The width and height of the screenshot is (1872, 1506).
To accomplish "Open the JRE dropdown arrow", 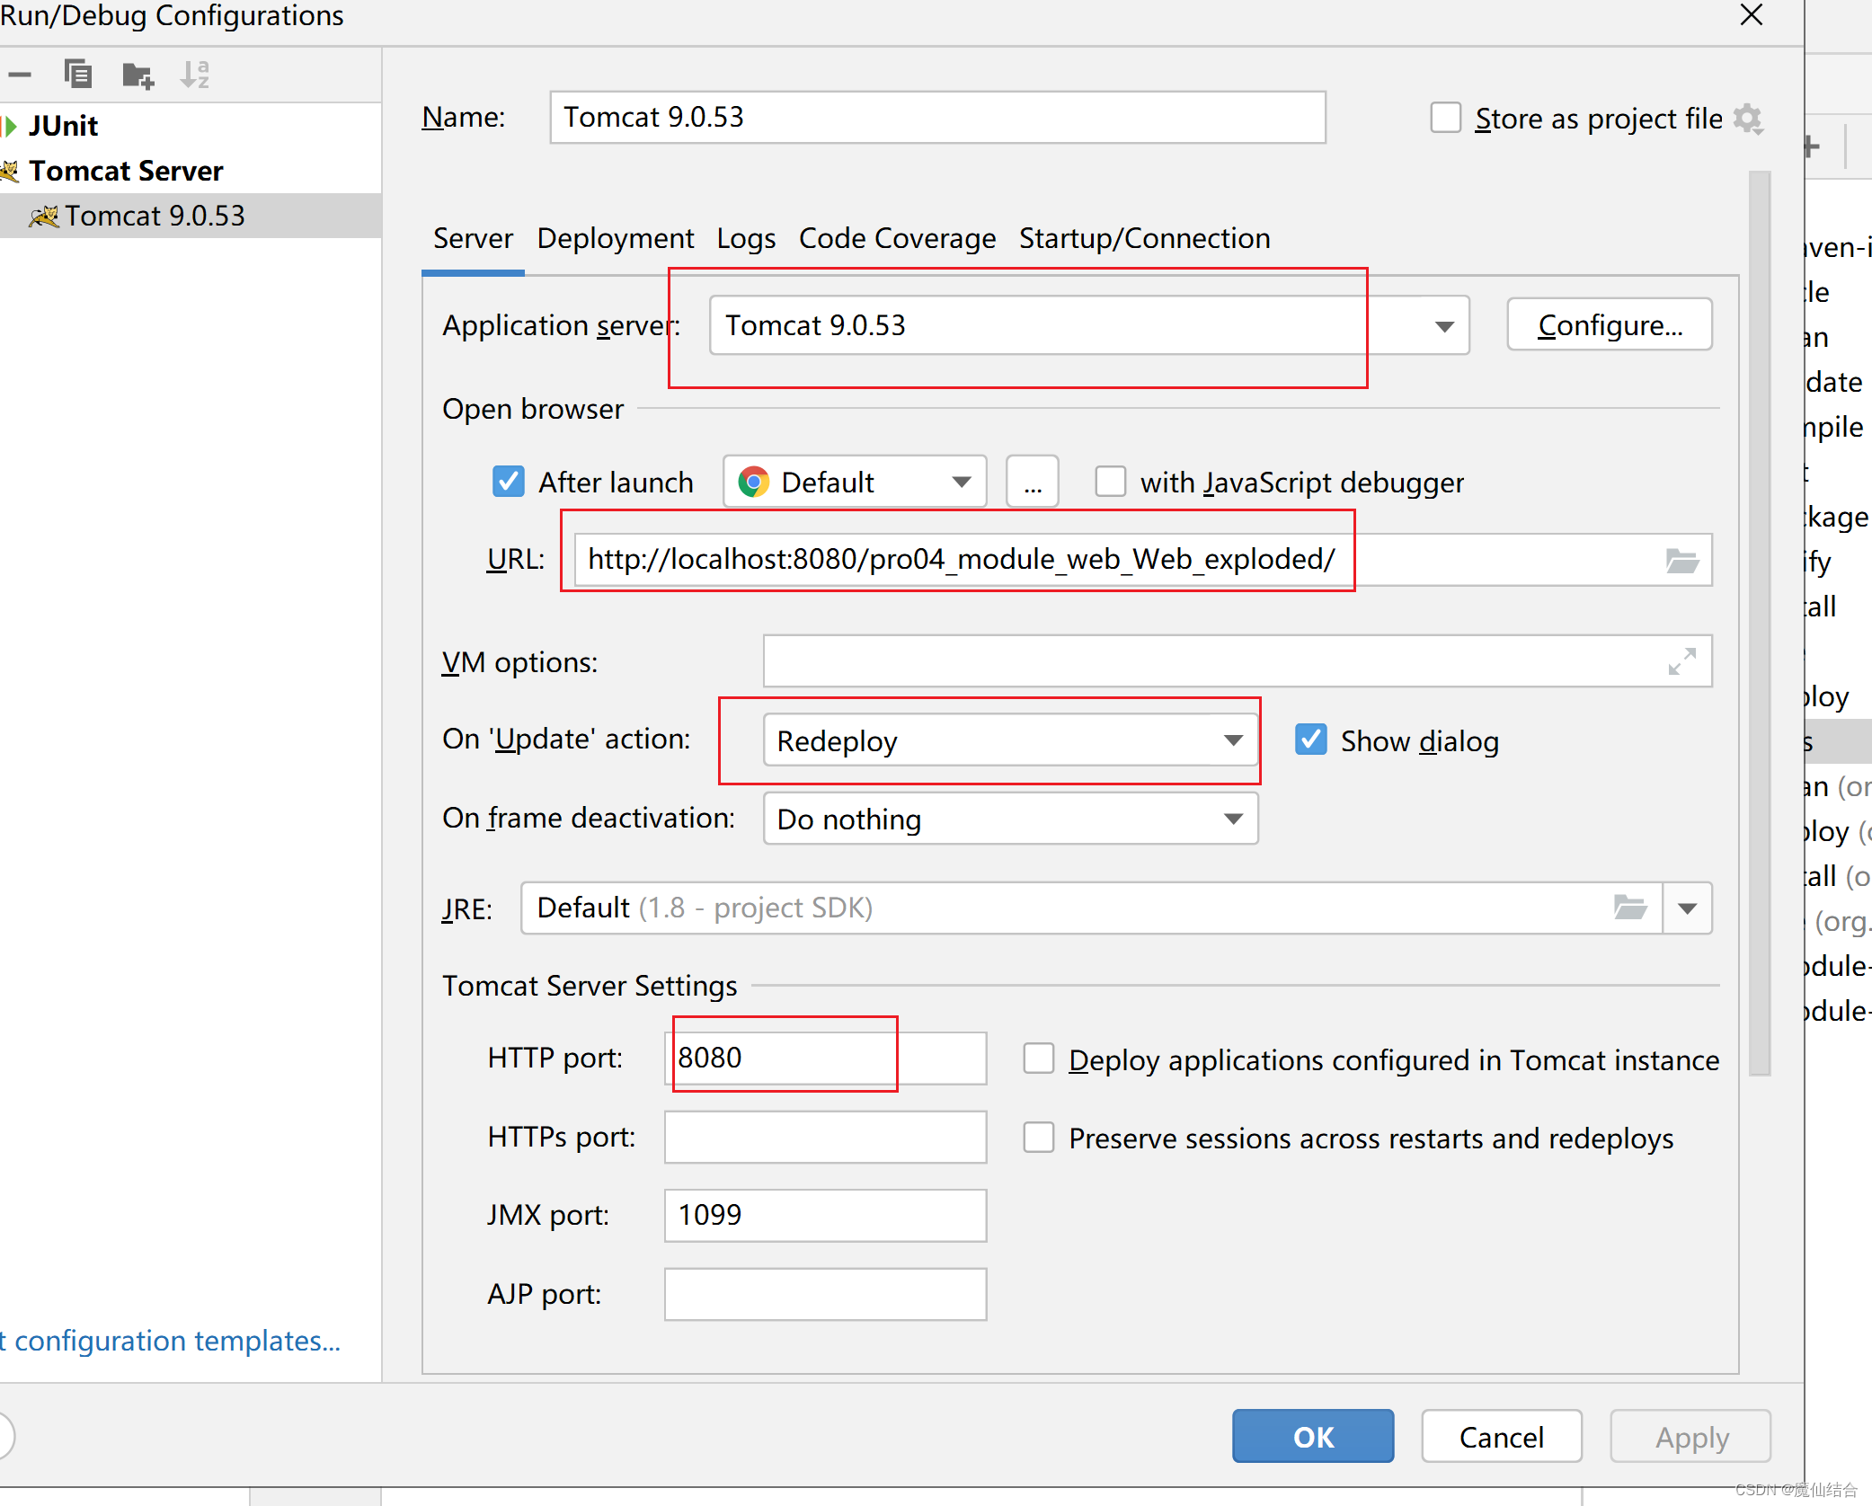I will click(x=1687, y=908).
